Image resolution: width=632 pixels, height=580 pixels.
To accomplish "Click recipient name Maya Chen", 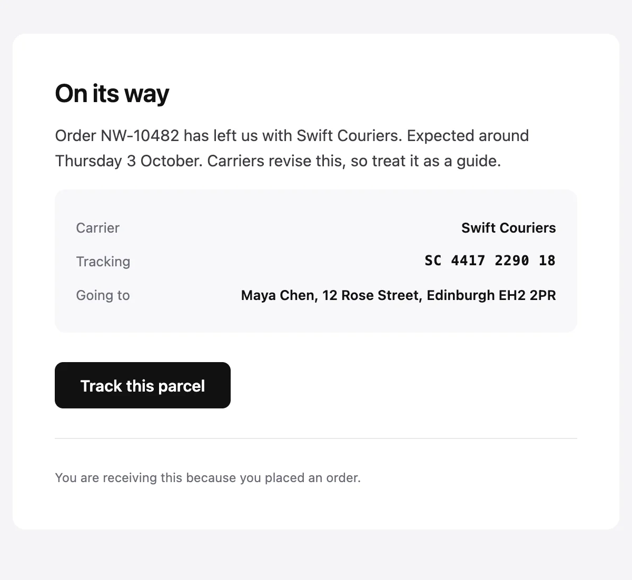I will click(278, 295).
